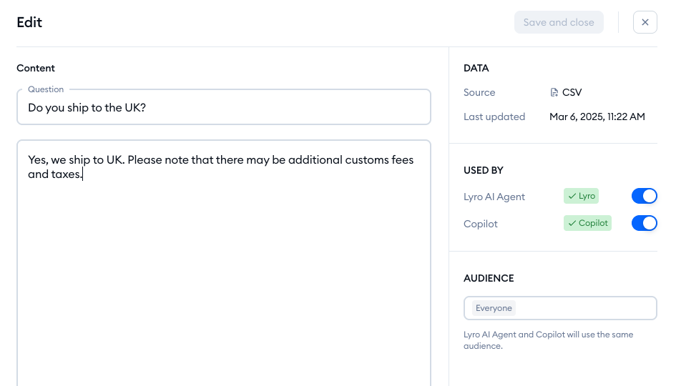Click the USED BY section heading
Viewport: 676px width, 386px height.
click(x=484, y=171)
